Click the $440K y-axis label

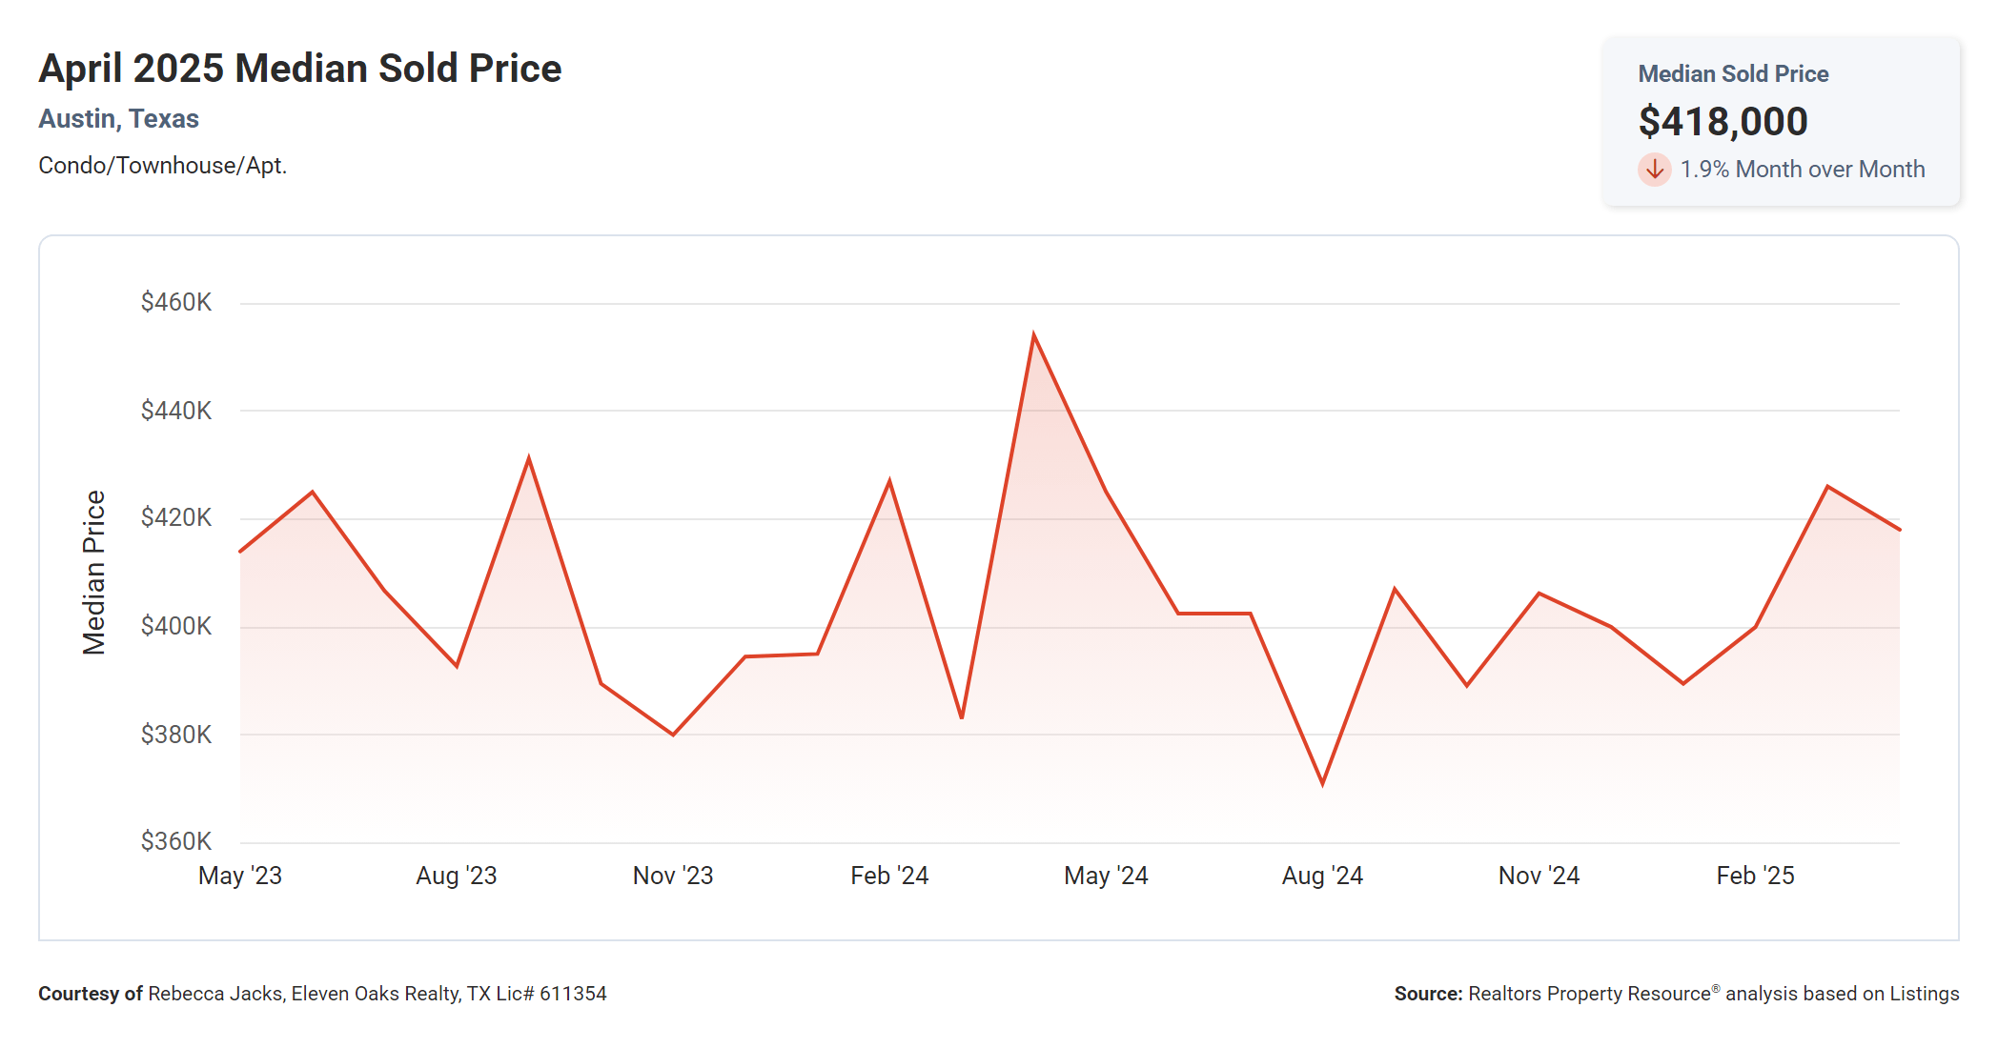point(176,411)
